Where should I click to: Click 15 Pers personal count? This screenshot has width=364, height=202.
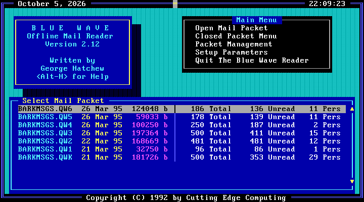tap(325, 133)
